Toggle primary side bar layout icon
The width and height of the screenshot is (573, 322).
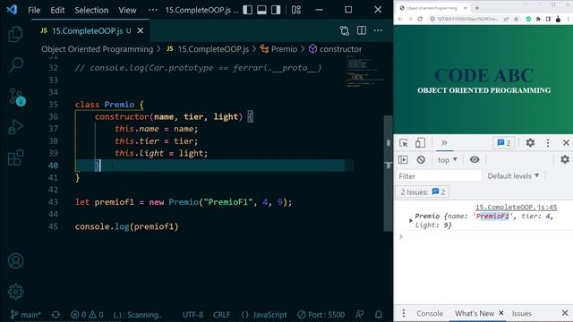point(247,10)
